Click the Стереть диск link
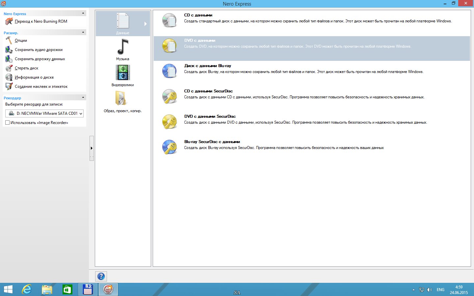 pyautogui.click(x=26, y=68)
